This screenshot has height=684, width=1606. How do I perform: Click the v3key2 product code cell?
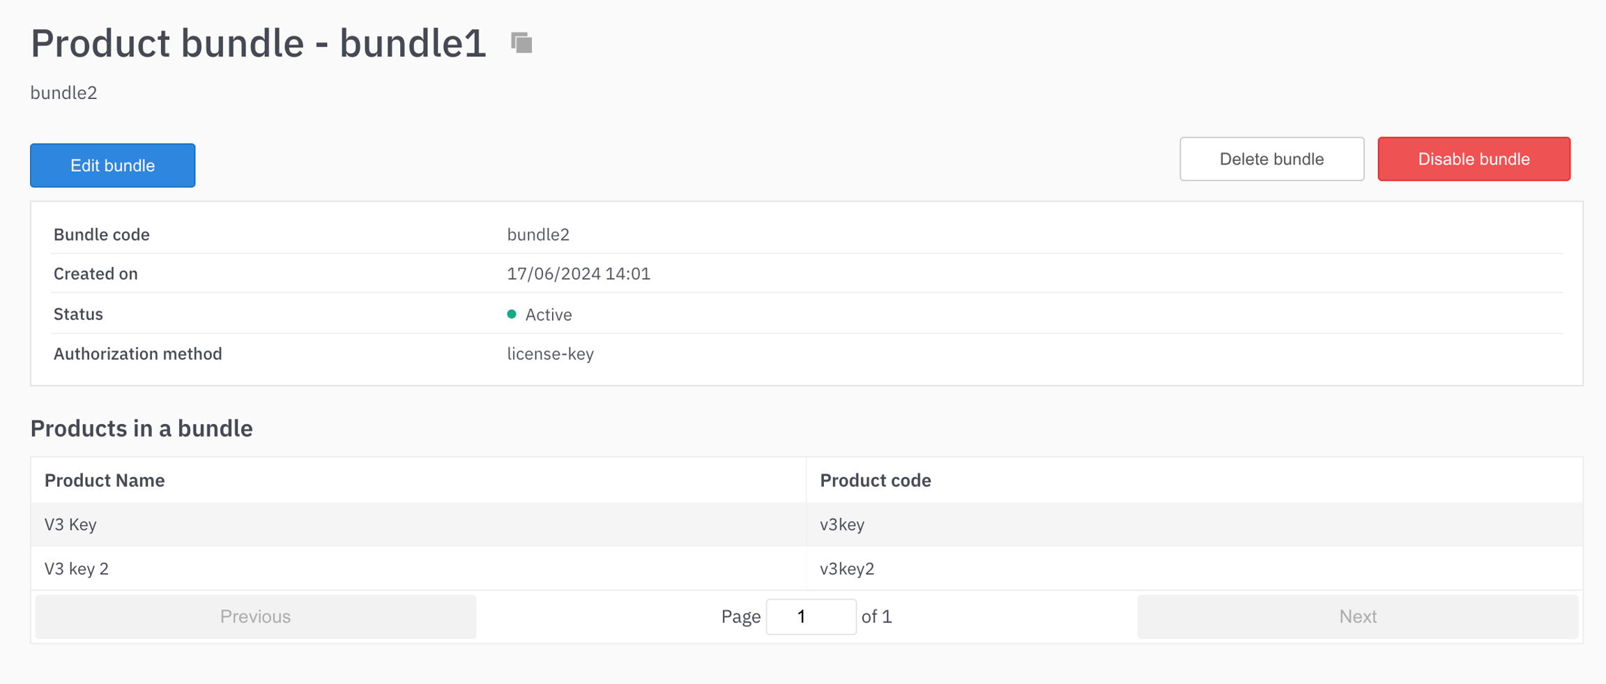pos(847,569)
